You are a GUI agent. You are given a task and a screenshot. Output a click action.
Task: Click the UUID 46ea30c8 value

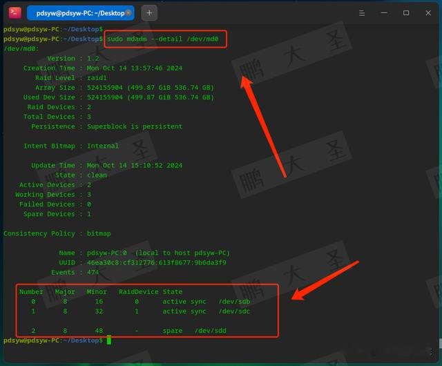click(x=157, y=263)
